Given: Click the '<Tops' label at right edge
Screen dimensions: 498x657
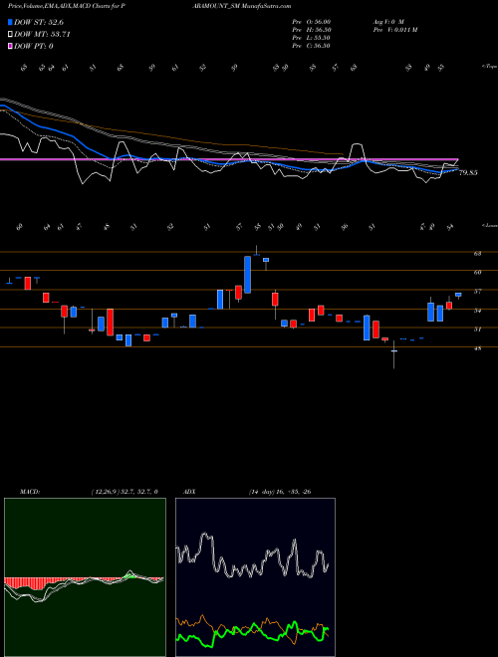Looking at the screenshot, I should 489,67.
